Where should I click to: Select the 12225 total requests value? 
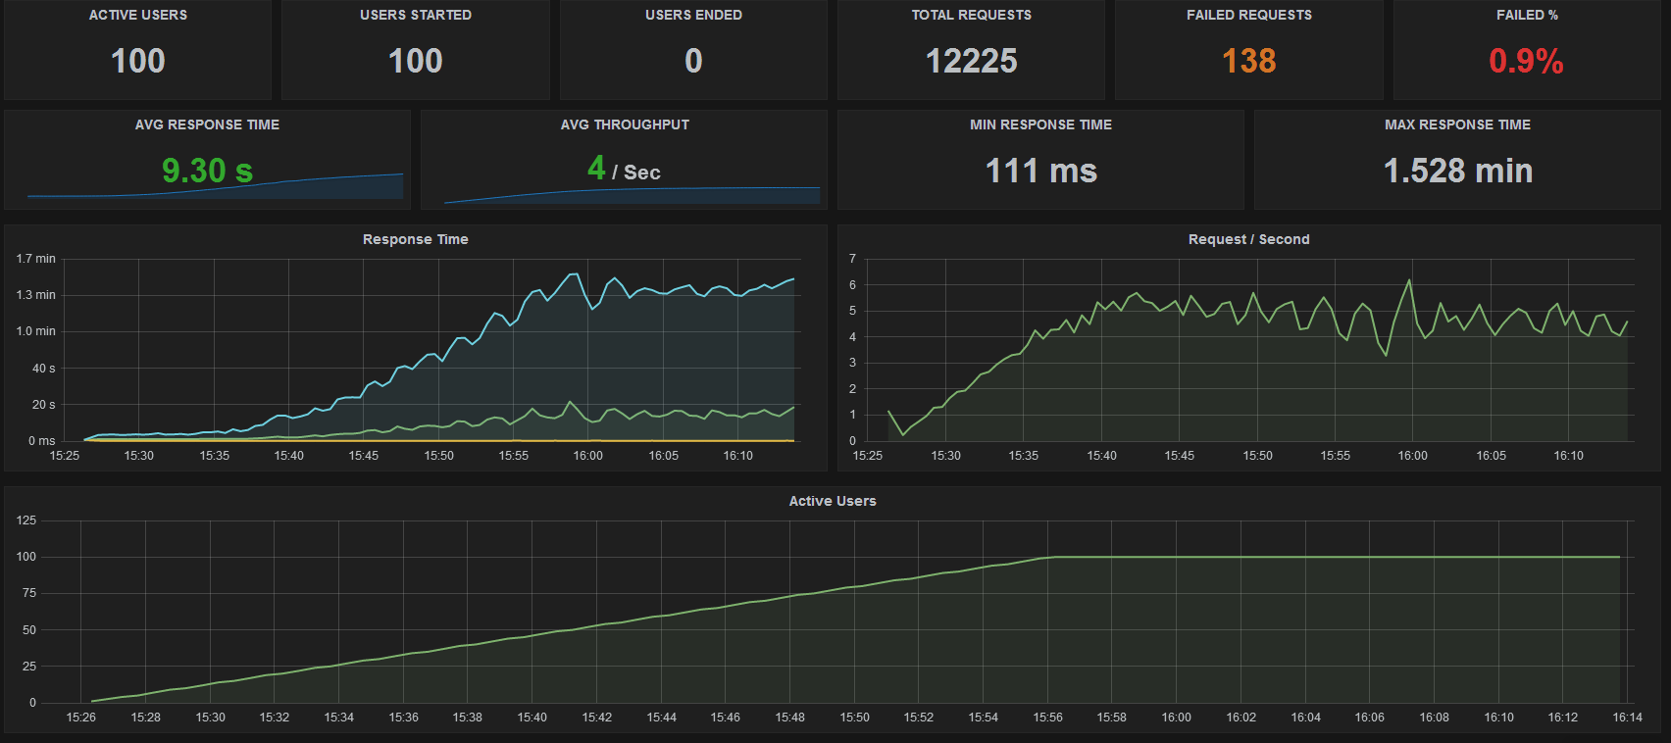click(x=971, y=61)
